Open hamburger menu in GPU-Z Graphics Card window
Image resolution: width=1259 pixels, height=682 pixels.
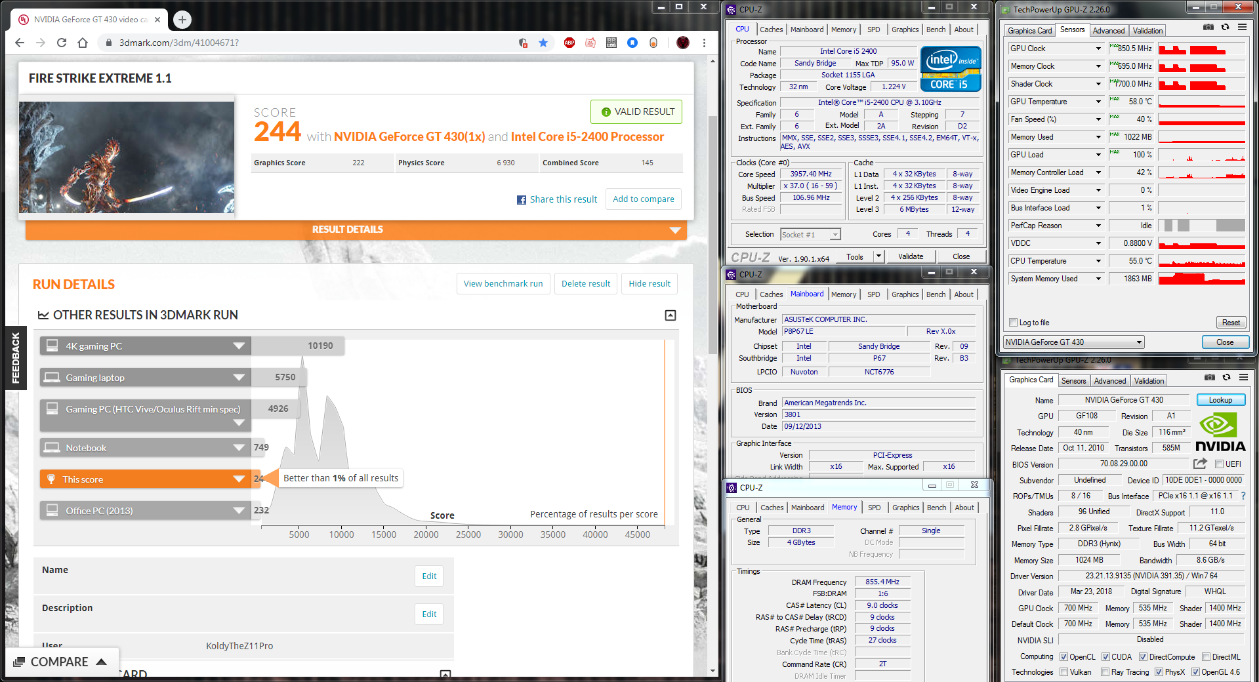point(1243,378)
